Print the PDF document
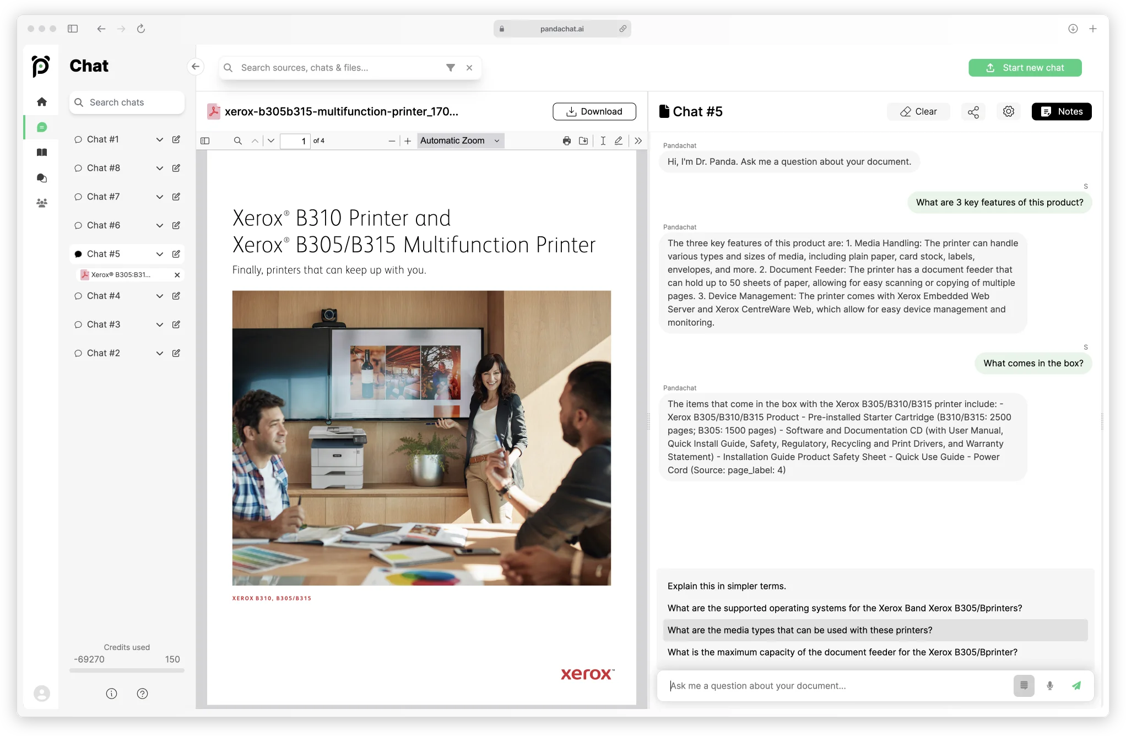This screenshot has height=736, width=1126. click(567, 141)
